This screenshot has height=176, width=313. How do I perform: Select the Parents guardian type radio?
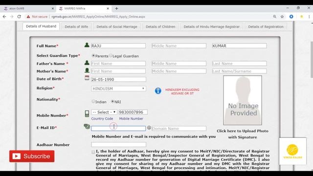click(93, 56)
